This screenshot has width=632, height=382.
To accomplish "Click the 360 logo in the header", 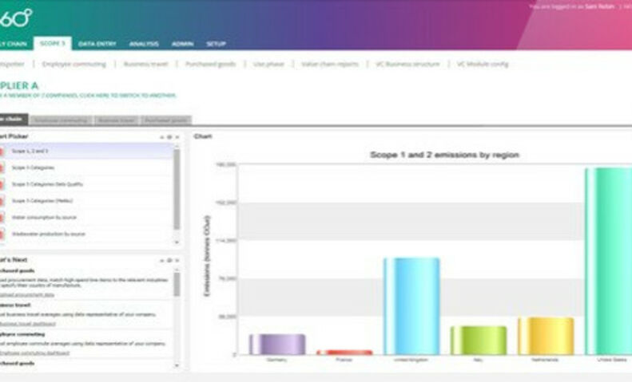I will click(16, 16).
